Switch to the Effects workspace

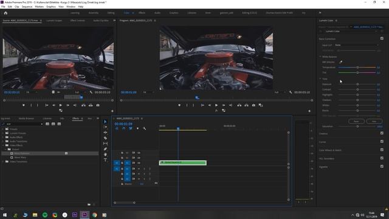[142, 13]
